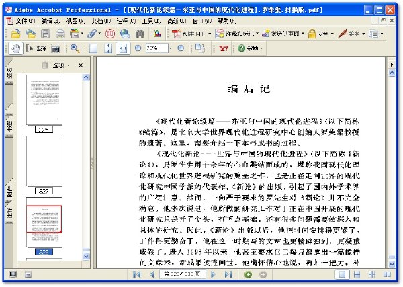
Task: Click the color output preview icon
Action: point(157,34)
